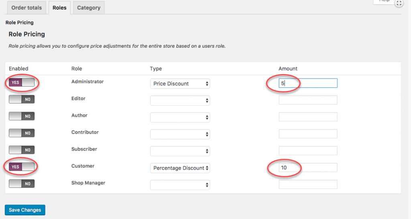The height and width of the screenshot is (219, 411).
Task: Click the expand icon beside Help
Action: tap(399, 3)
